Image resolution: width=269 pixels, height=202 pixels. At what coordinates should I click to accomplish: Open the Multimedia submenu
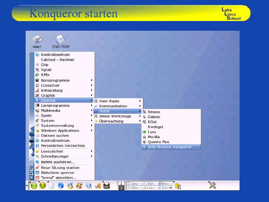[64, 110]
